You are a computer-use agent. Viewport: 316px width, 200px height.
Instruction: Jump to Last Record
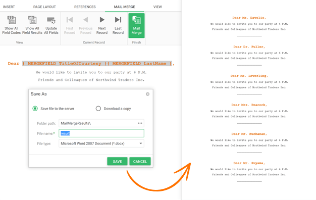click(118, 25)
